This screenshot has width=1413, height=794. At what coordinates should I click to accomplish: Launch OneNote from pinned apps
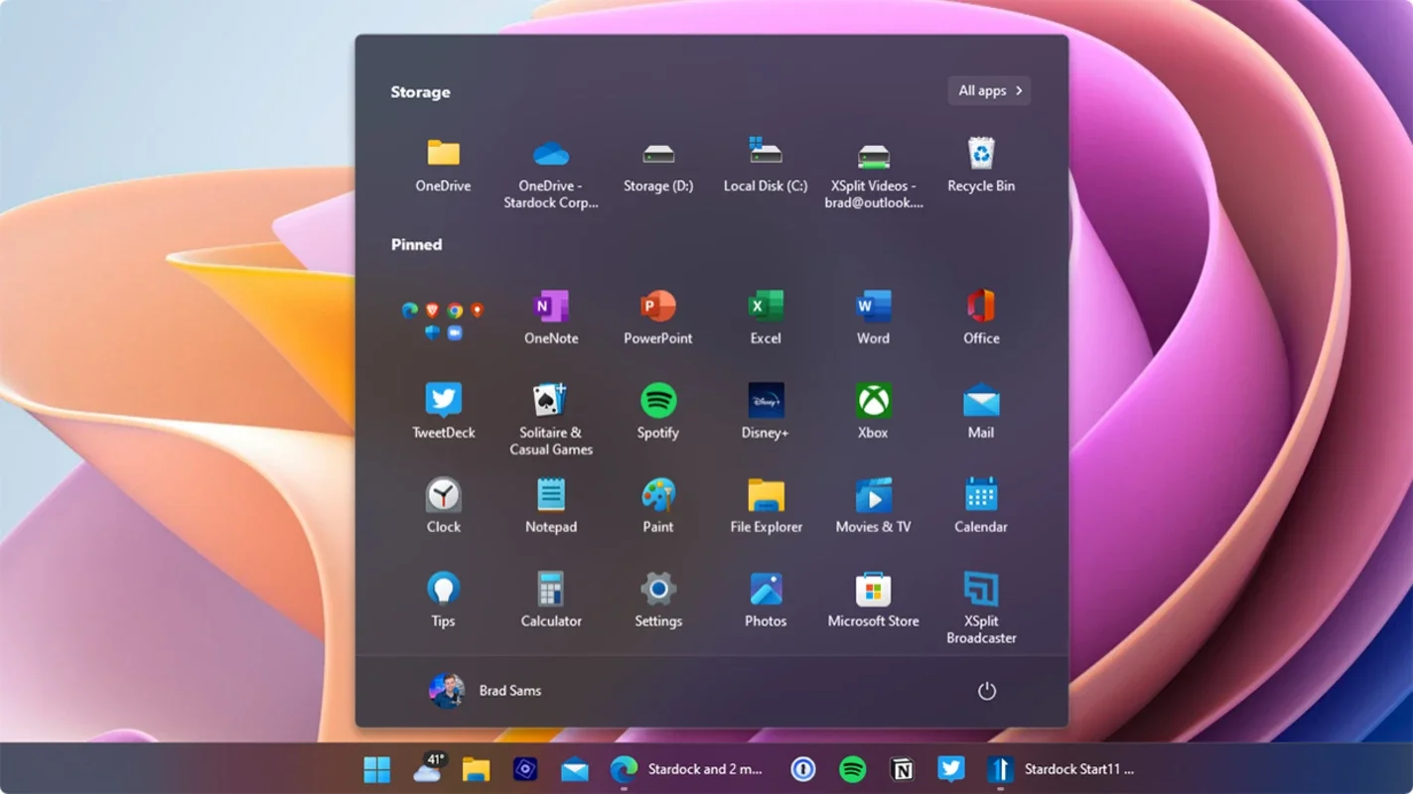[551, 318]
